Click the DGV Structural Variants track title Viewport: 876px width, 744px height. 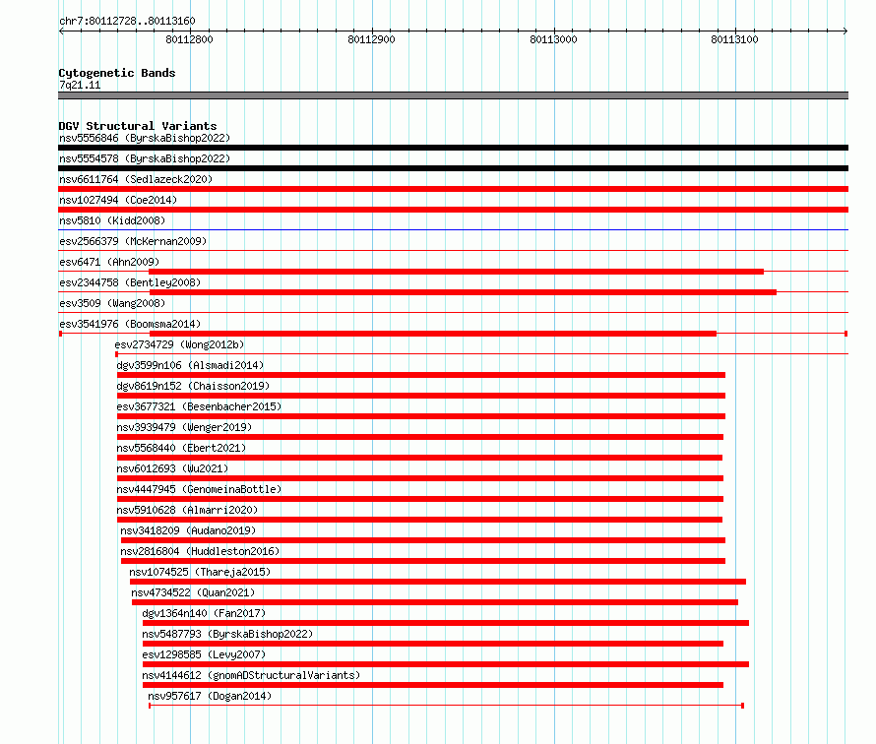pyautogui.click(x=138, y=126)
